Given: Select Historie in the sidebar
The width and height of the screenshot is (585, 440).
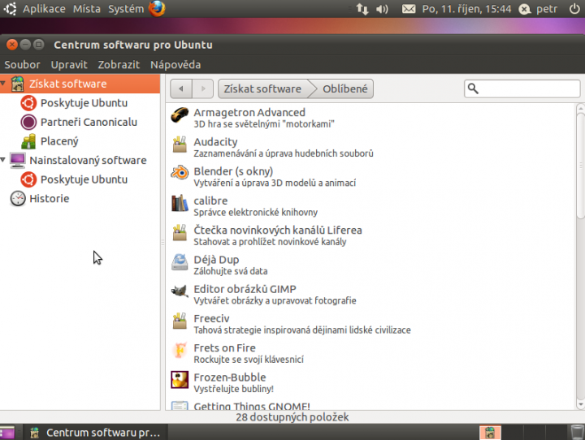Looking at the screenshot, I should coord(50,198).
